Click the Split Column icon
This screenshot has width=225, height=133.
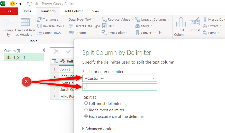click(x=181, y=22)
